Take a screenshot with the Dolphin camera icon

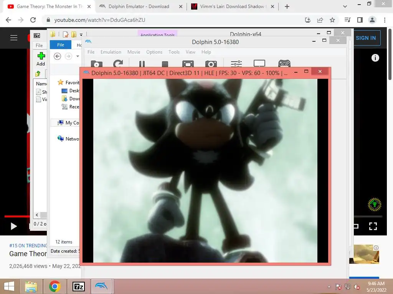(x=211, y=64)
